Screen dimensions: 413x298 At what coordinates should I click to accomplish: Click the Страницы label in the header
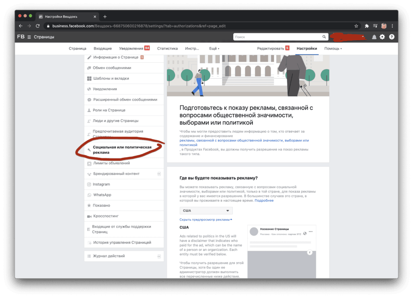point(44,37)
